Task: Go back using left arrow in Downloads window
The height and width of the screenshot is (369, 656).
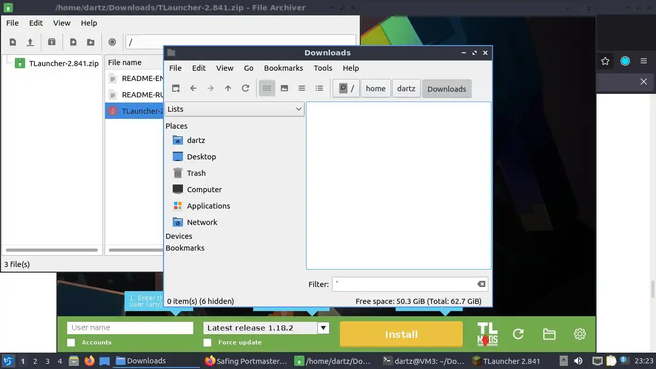Action: (193, 88)
